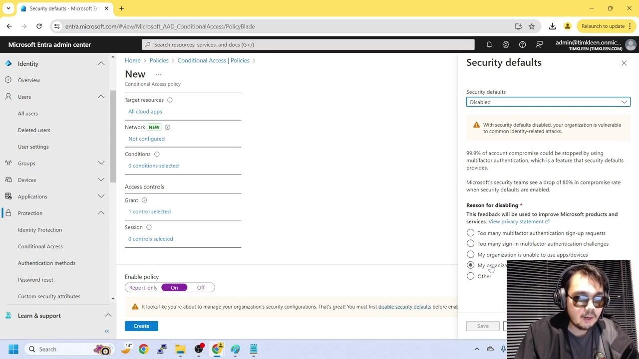The height and width of the screenshot is (359, 639).
Task: Select the Other reason radio button
Action: coord(470,276)
